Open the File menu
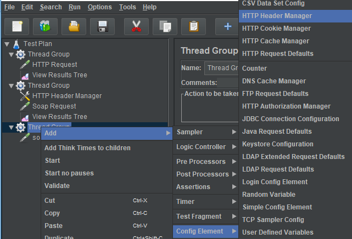 [x=9, y=7]
